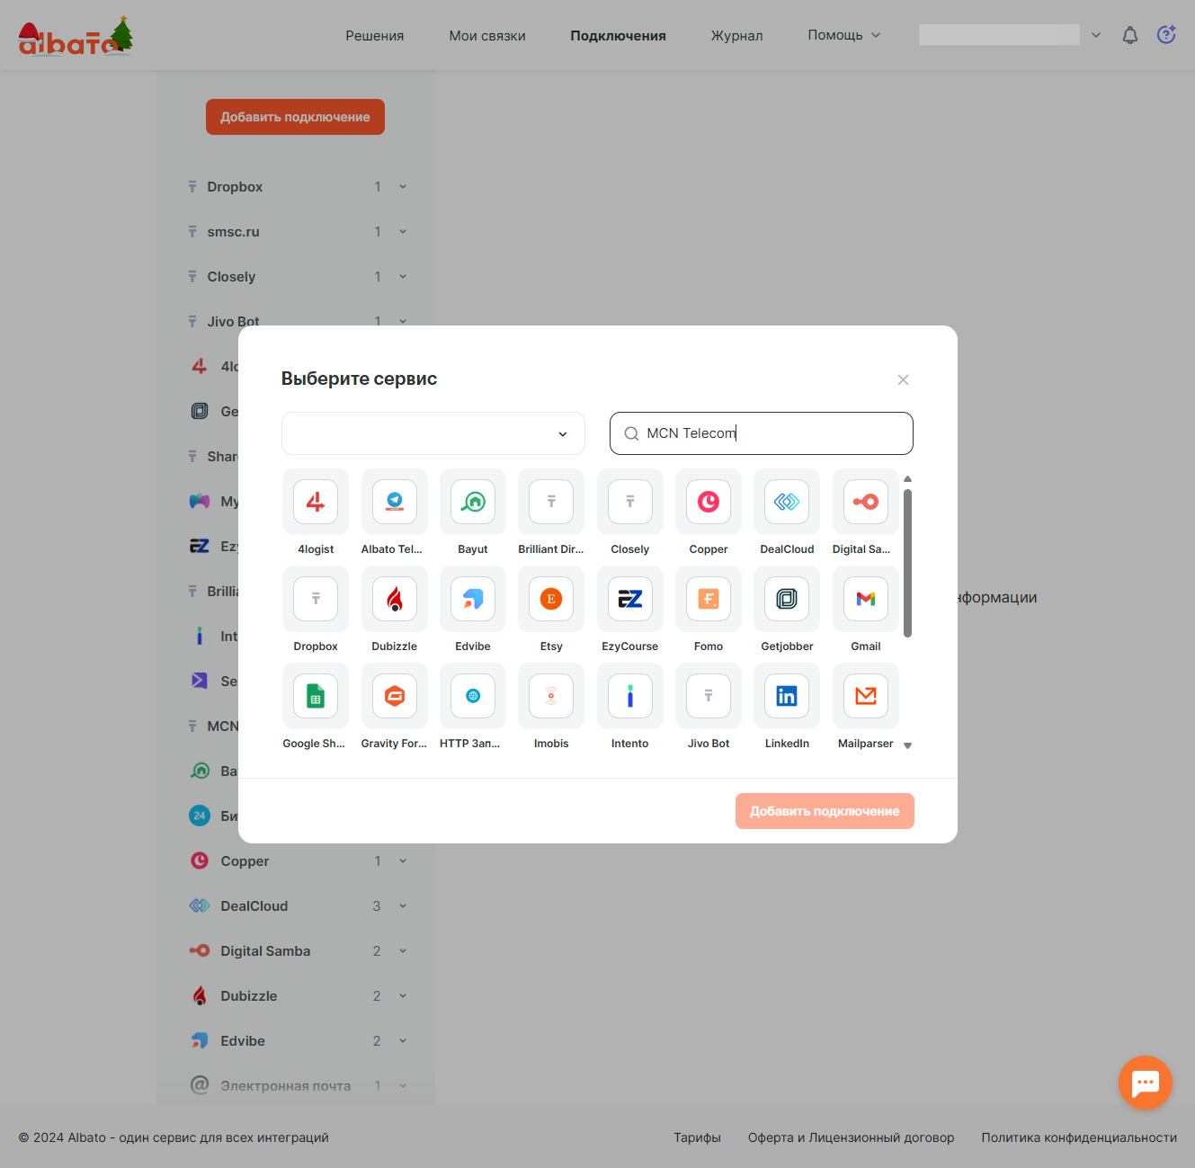Open the live chat bubble
The width and height of the screenshot is (1195, 1168).
(x=1146, y=1083)
